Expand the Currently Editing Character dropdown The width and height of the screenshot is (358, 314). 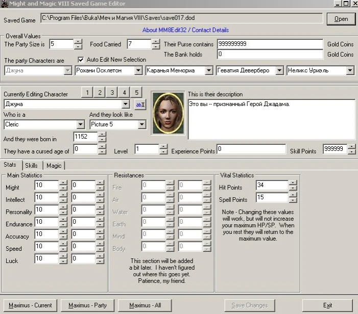(x=125, y=104)
